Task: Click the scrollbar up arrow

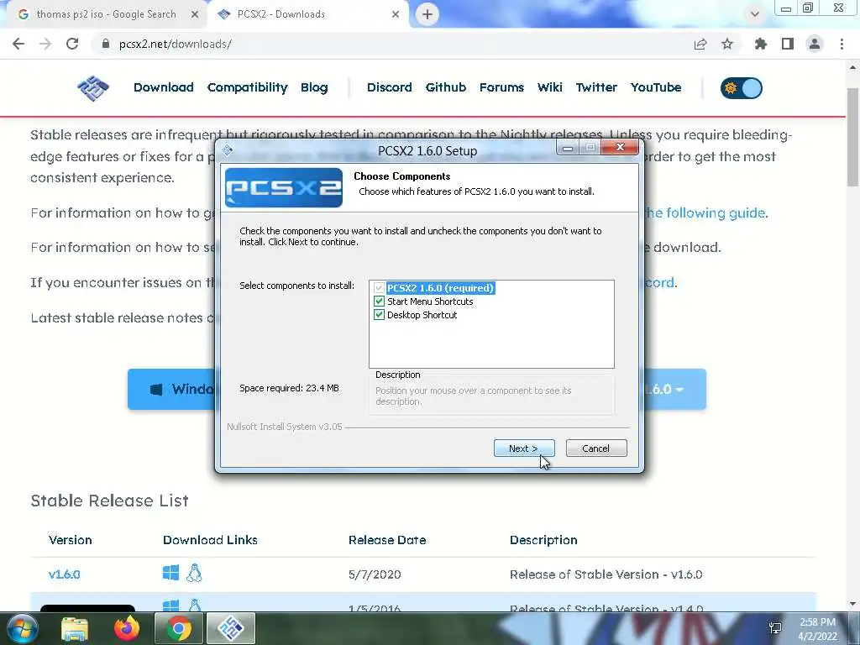Action: (x=853, y=67)
